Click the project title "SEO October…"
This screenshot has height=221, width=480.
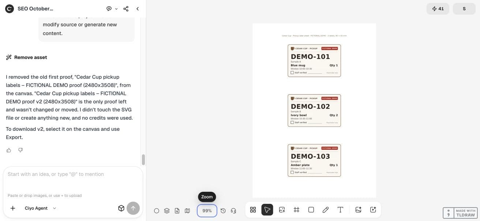click(x=35, y=9)
